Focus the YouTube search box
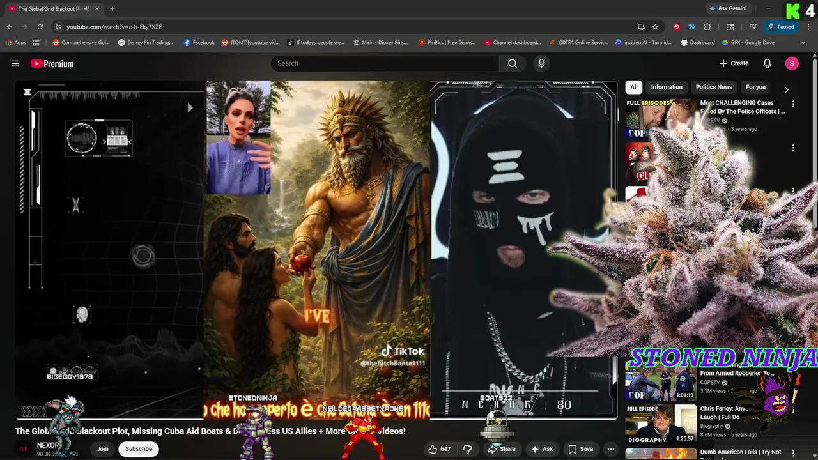818x460 pixels. [x=385, y=63]
